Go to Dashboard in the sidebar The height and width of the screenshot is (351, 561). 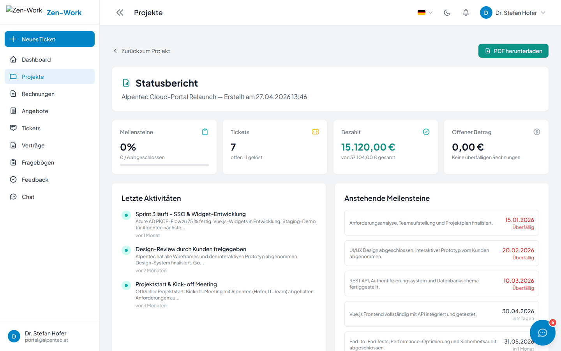coord(49,59)
